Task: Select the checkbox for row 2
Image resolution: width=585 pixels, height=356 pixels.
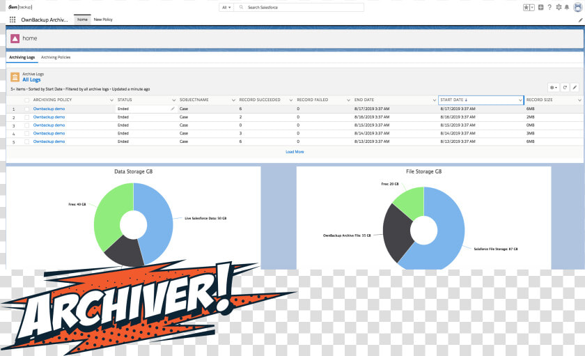Action: 26,117
